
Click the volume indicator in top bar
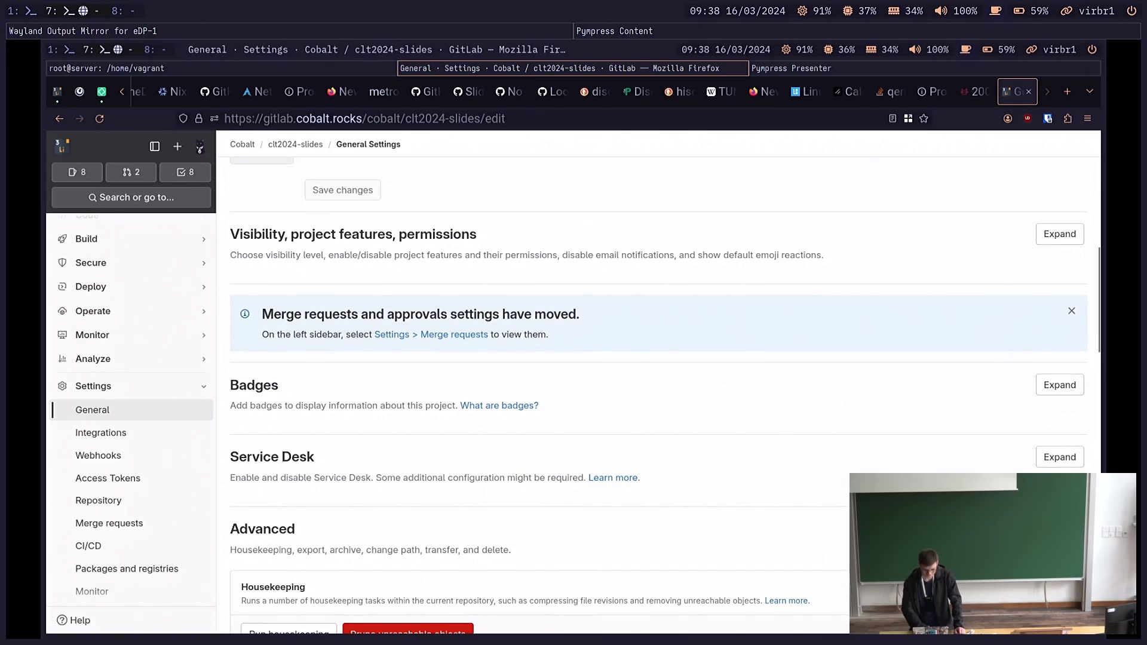pos(956,11)
